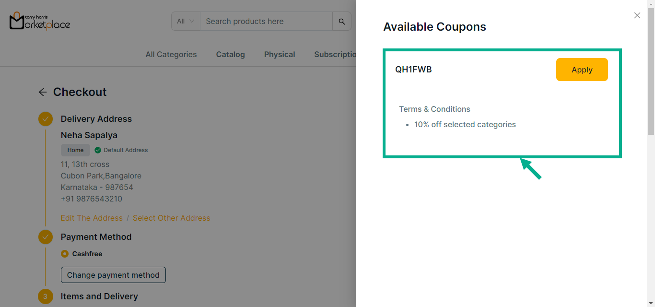Screen dimensions: 655x307
Task: Click the step 3 circle icon
Action: [x=46, y=296]
